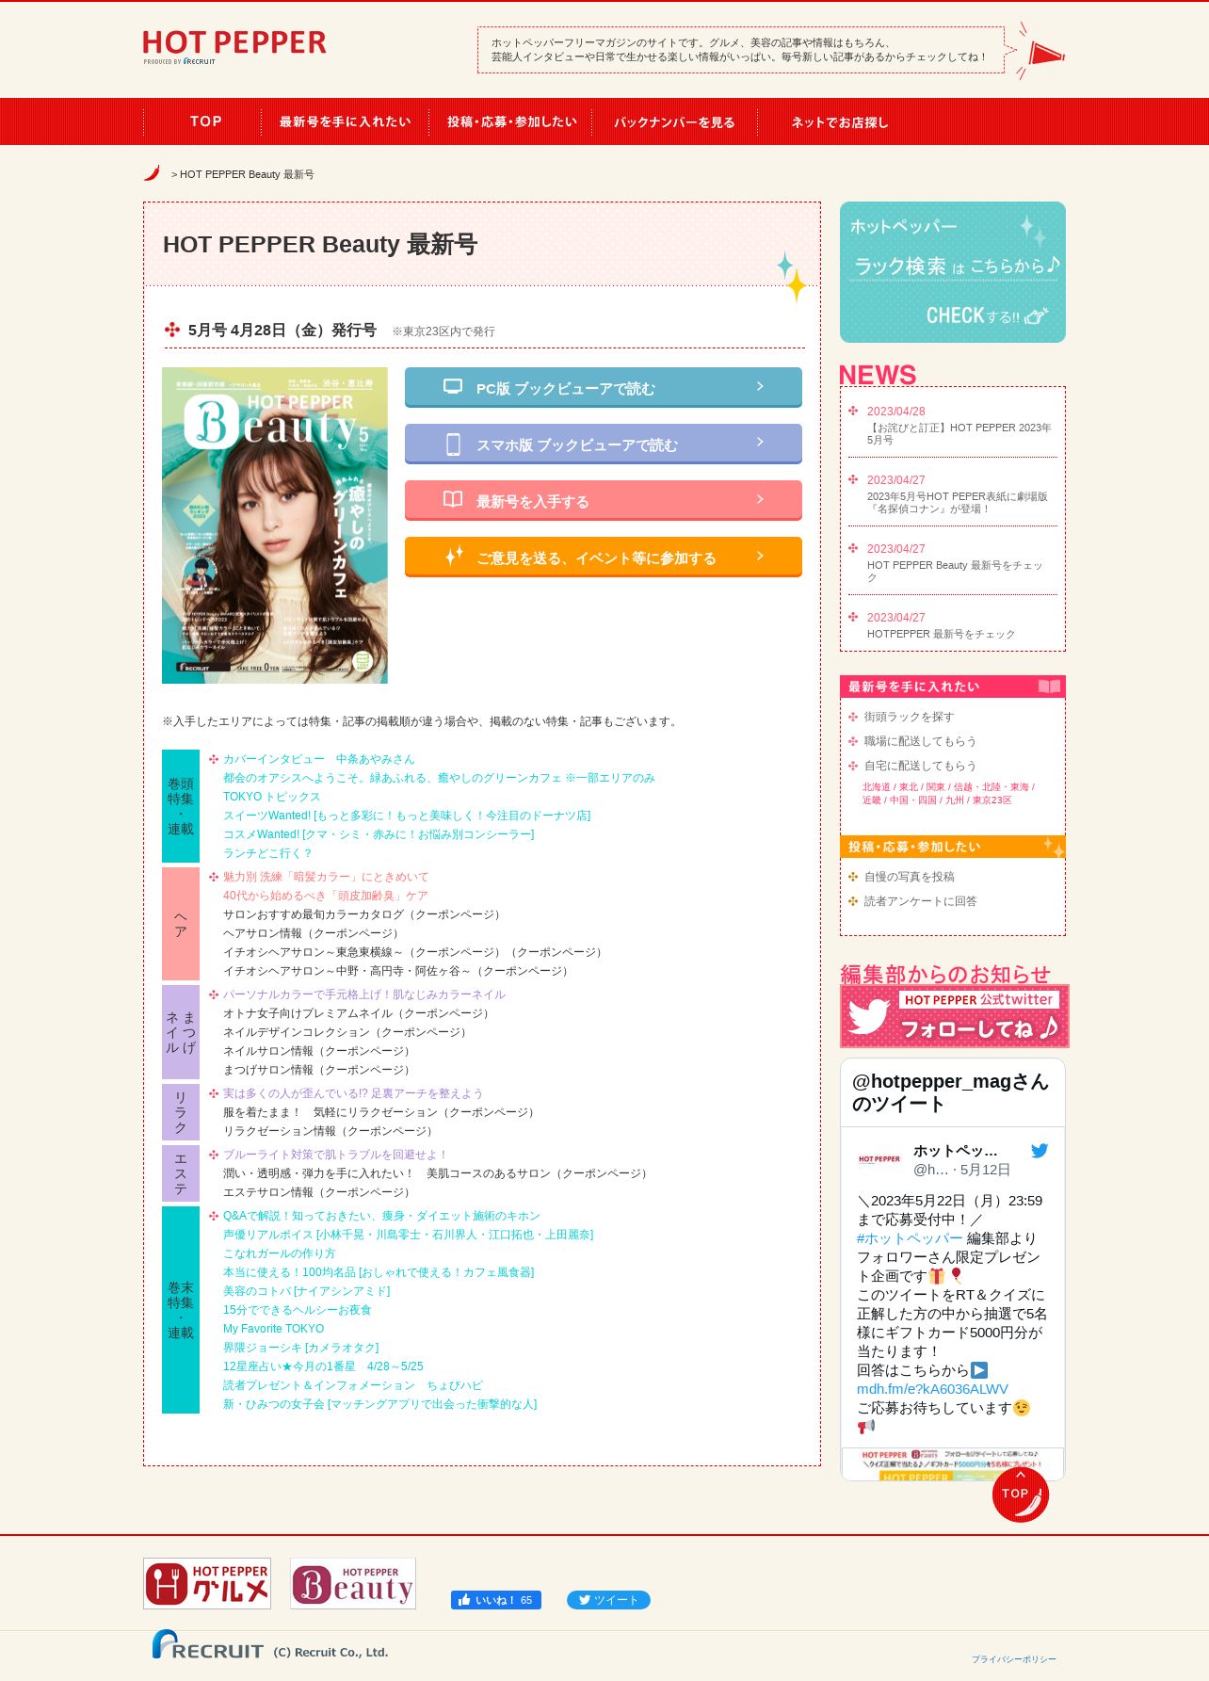The image size is (1209, 1681).
Task: Open the HOT PEPPER グルメ footer logo
Action: (207, 1583)
